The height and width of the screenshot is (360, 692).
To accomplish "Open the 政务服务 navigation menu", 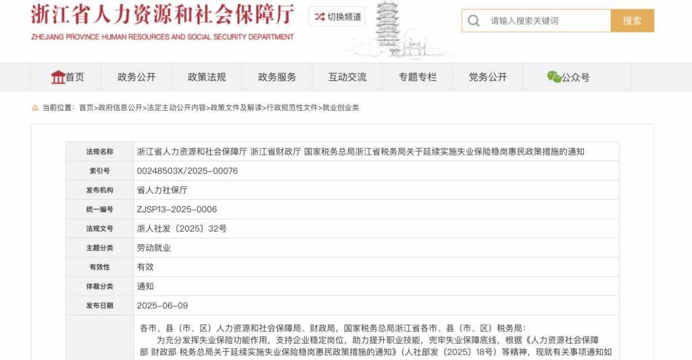I will tap(276, 77).
